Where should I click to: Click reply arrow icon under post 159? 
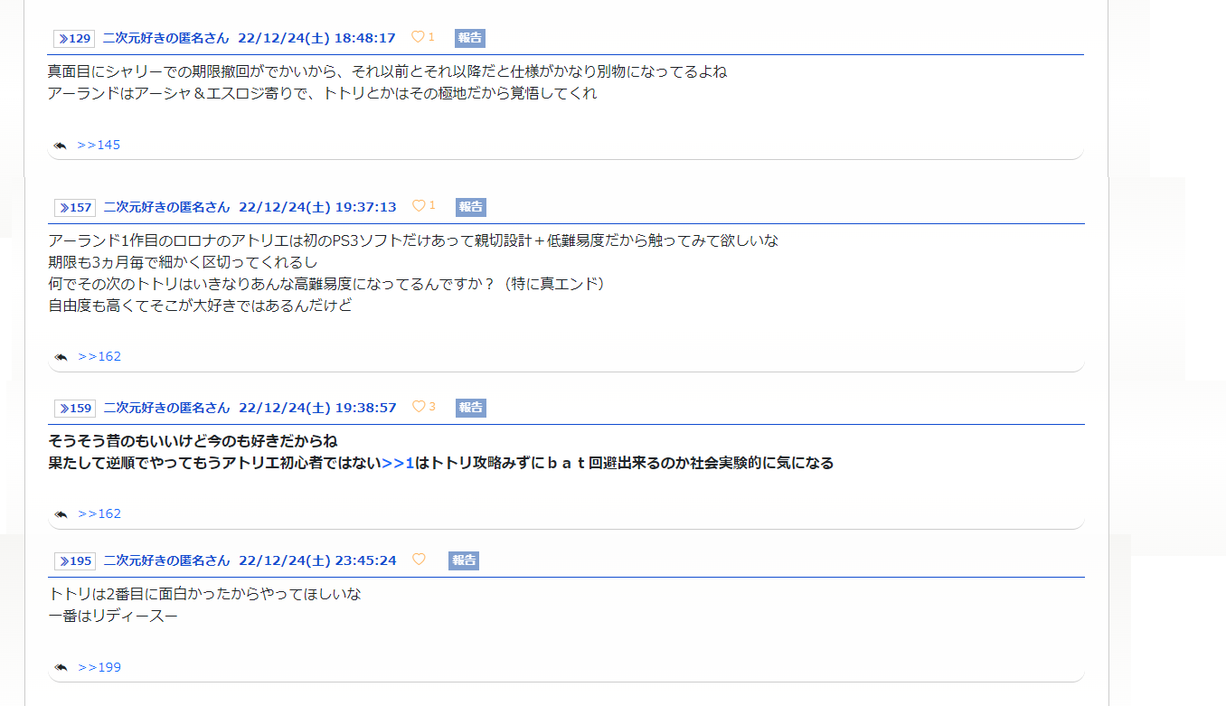[61, 514]
